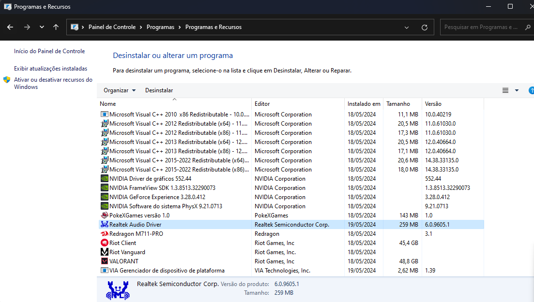Select Programas breadcrumb in address bar
Image resolution: width=534 pixels, height=302 pixels.
(160, 27)
